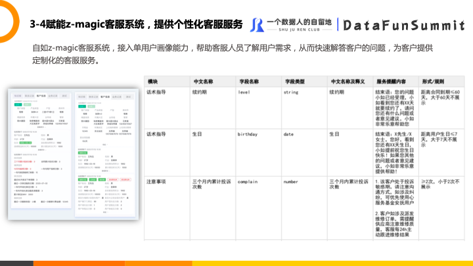Open the customer service system screenshot thumbnail

coord(74,154)
